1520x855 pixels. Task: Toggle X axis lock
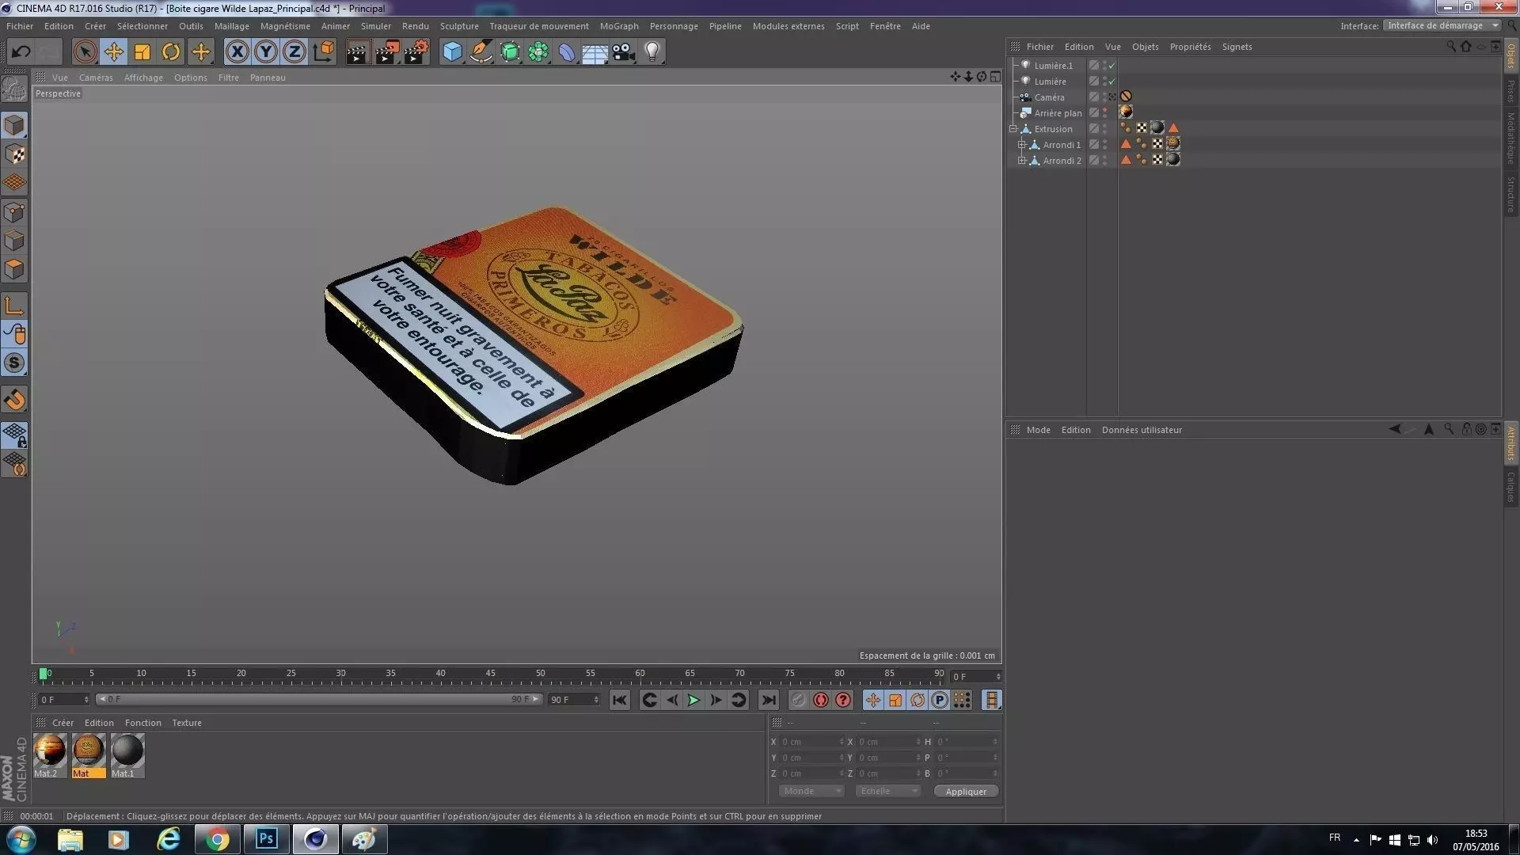click(x=237, y=52)
